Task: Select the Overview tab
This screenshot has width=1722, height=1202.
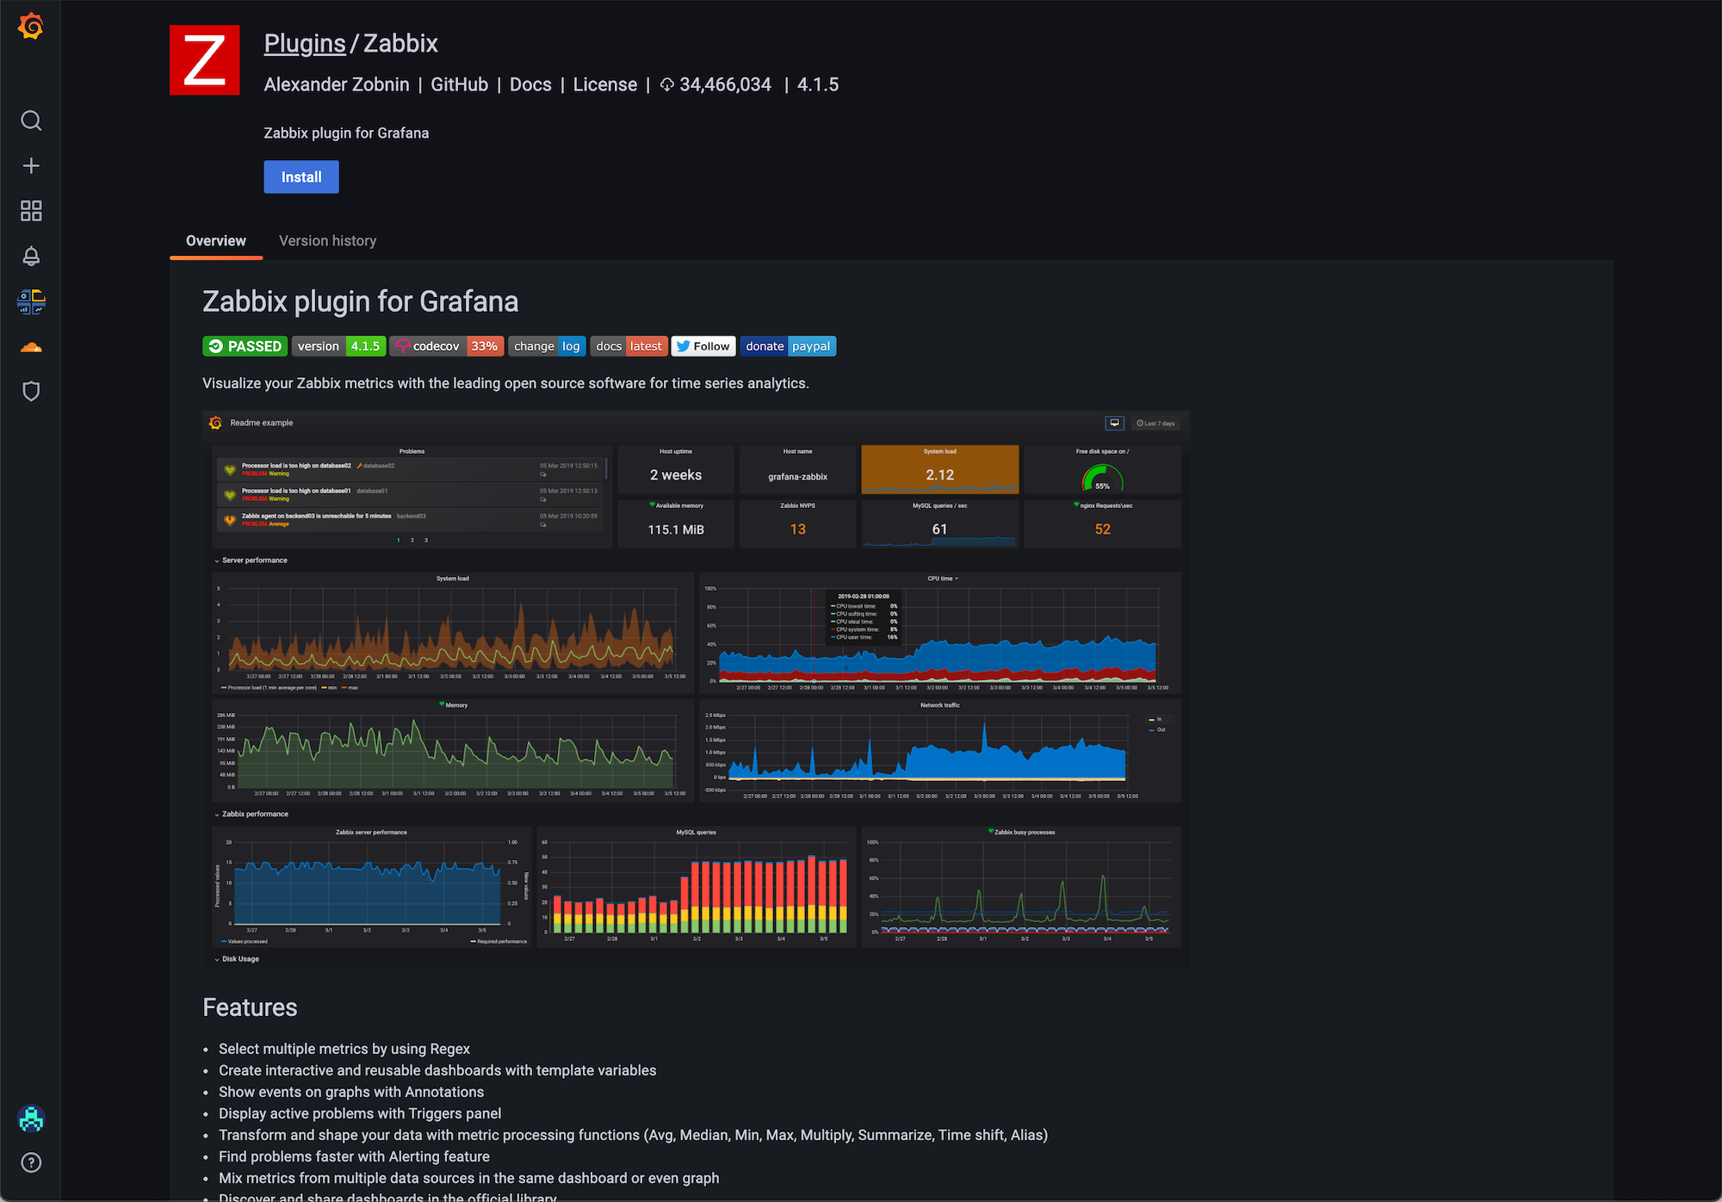Action: tap(215, 240)
